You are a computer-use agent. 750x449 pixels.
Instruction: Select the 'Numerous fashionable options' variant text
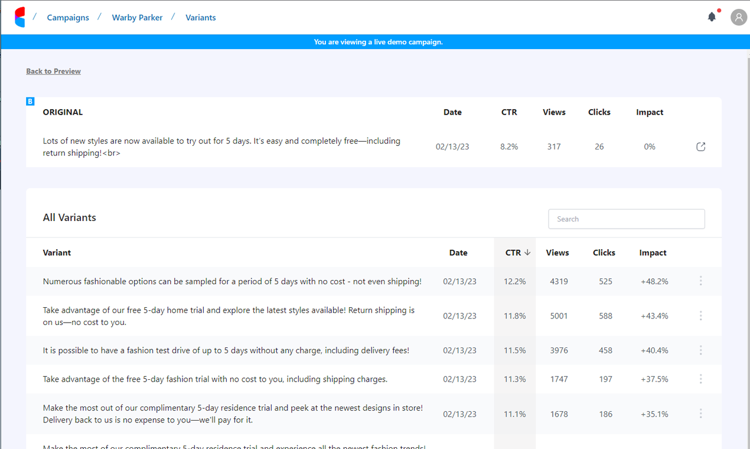click(232, 281)
